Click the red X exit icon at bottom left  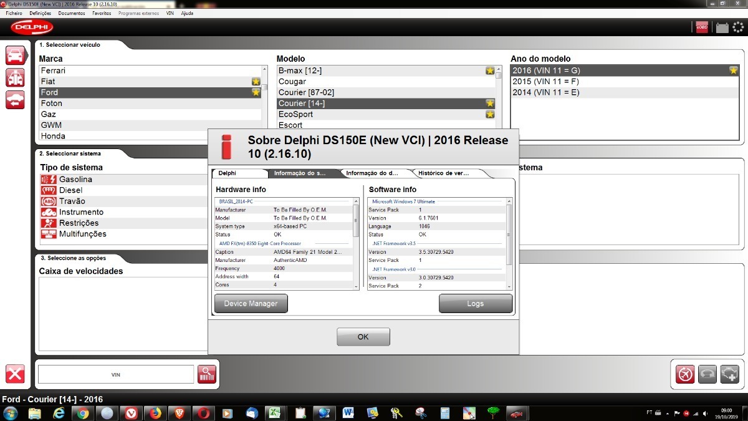15,374
